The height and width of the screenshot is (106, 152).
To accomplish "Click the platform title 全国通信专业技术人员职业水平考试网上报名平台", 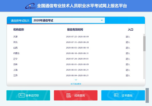I will pos(82,6).
